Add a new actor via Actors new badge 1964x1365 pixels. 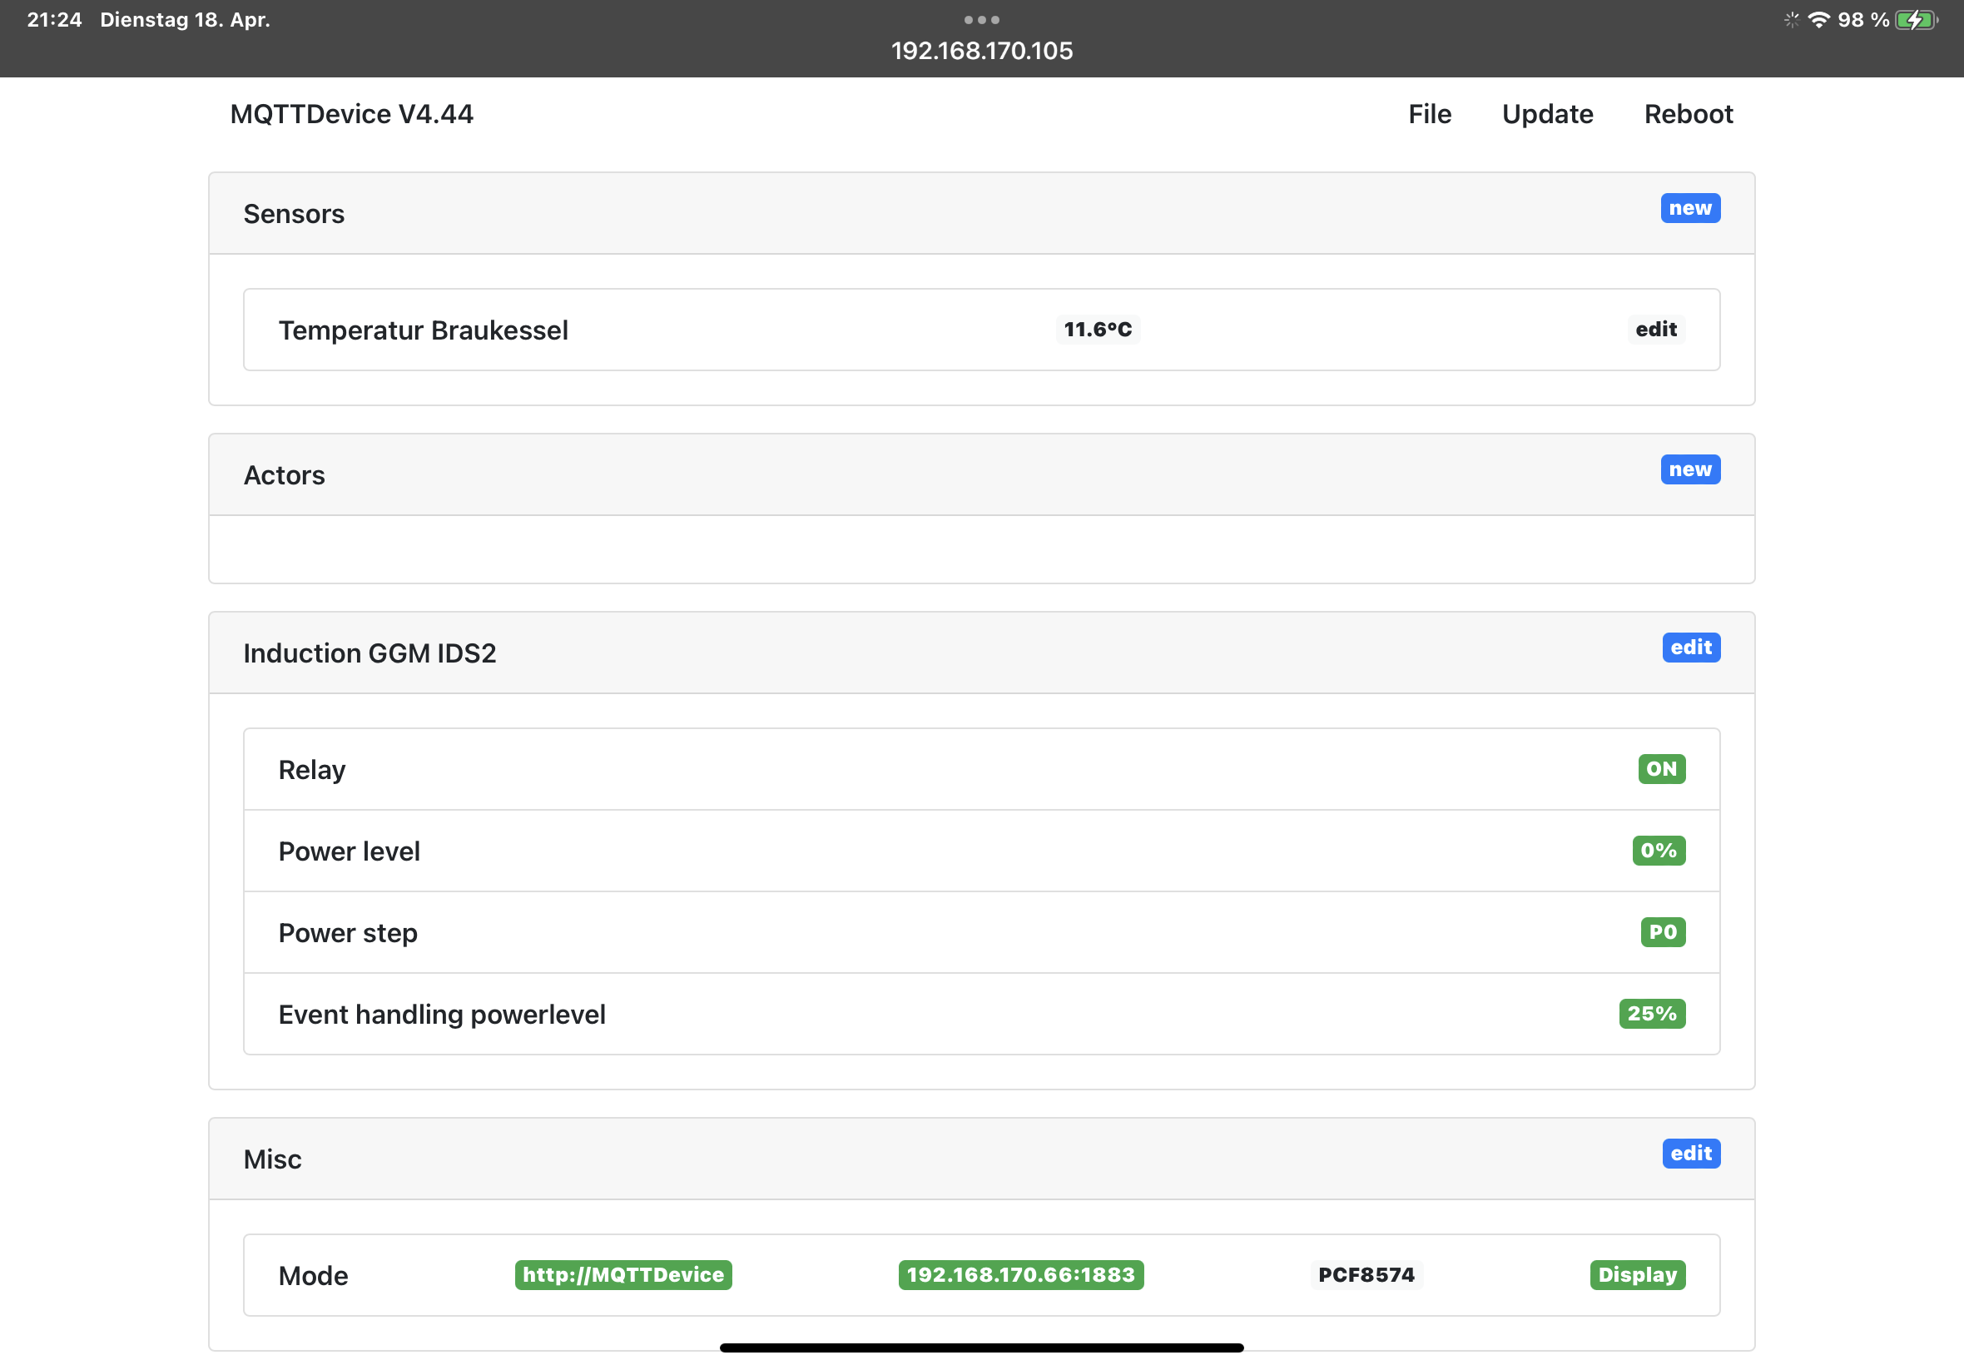(1689, 469)
